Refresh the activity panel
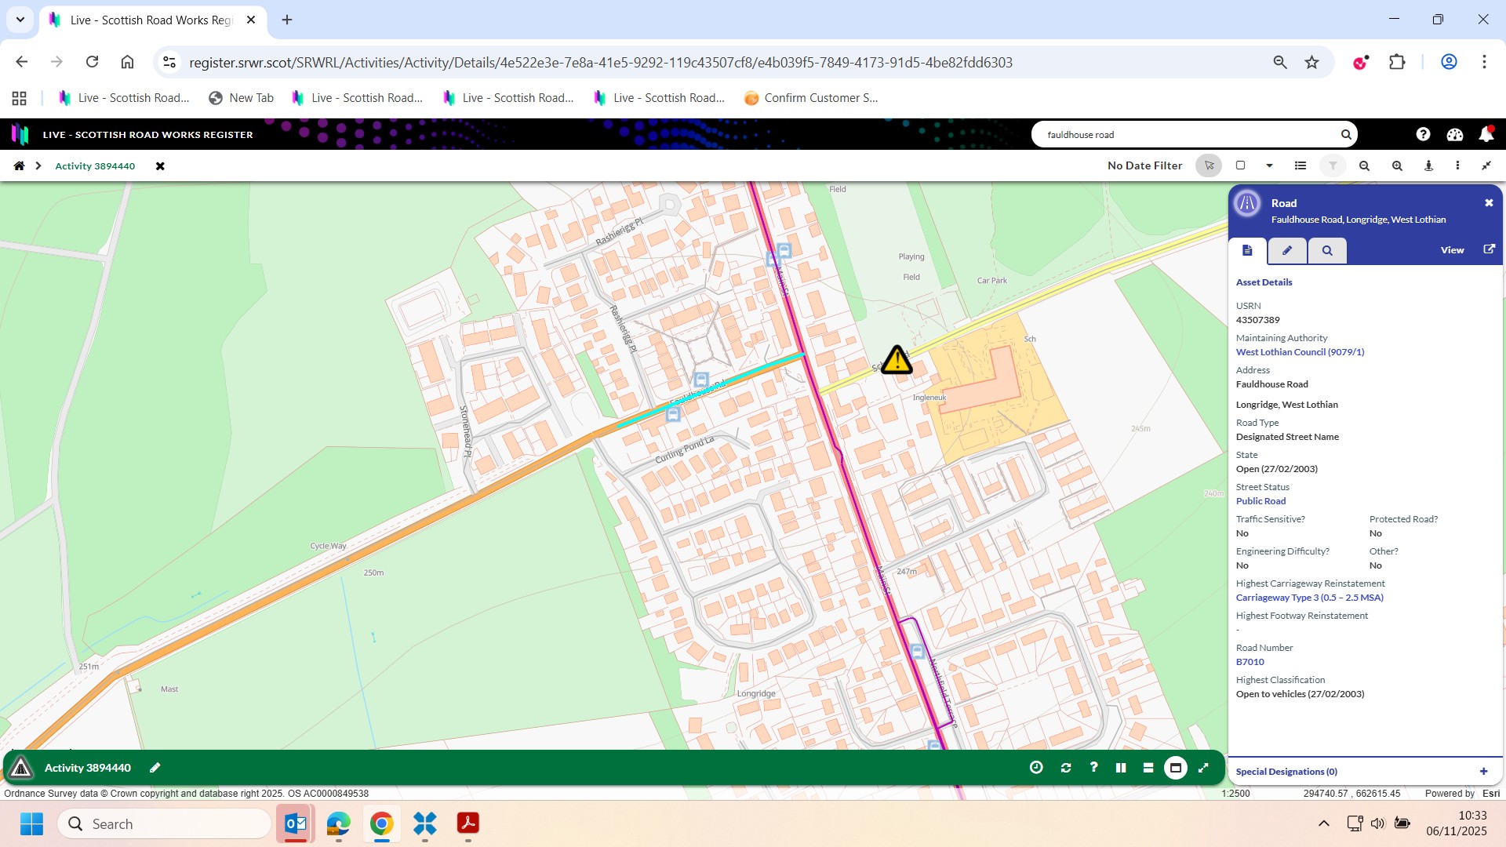Viewport: 1506px width, 847px height. pos(1065,768)
